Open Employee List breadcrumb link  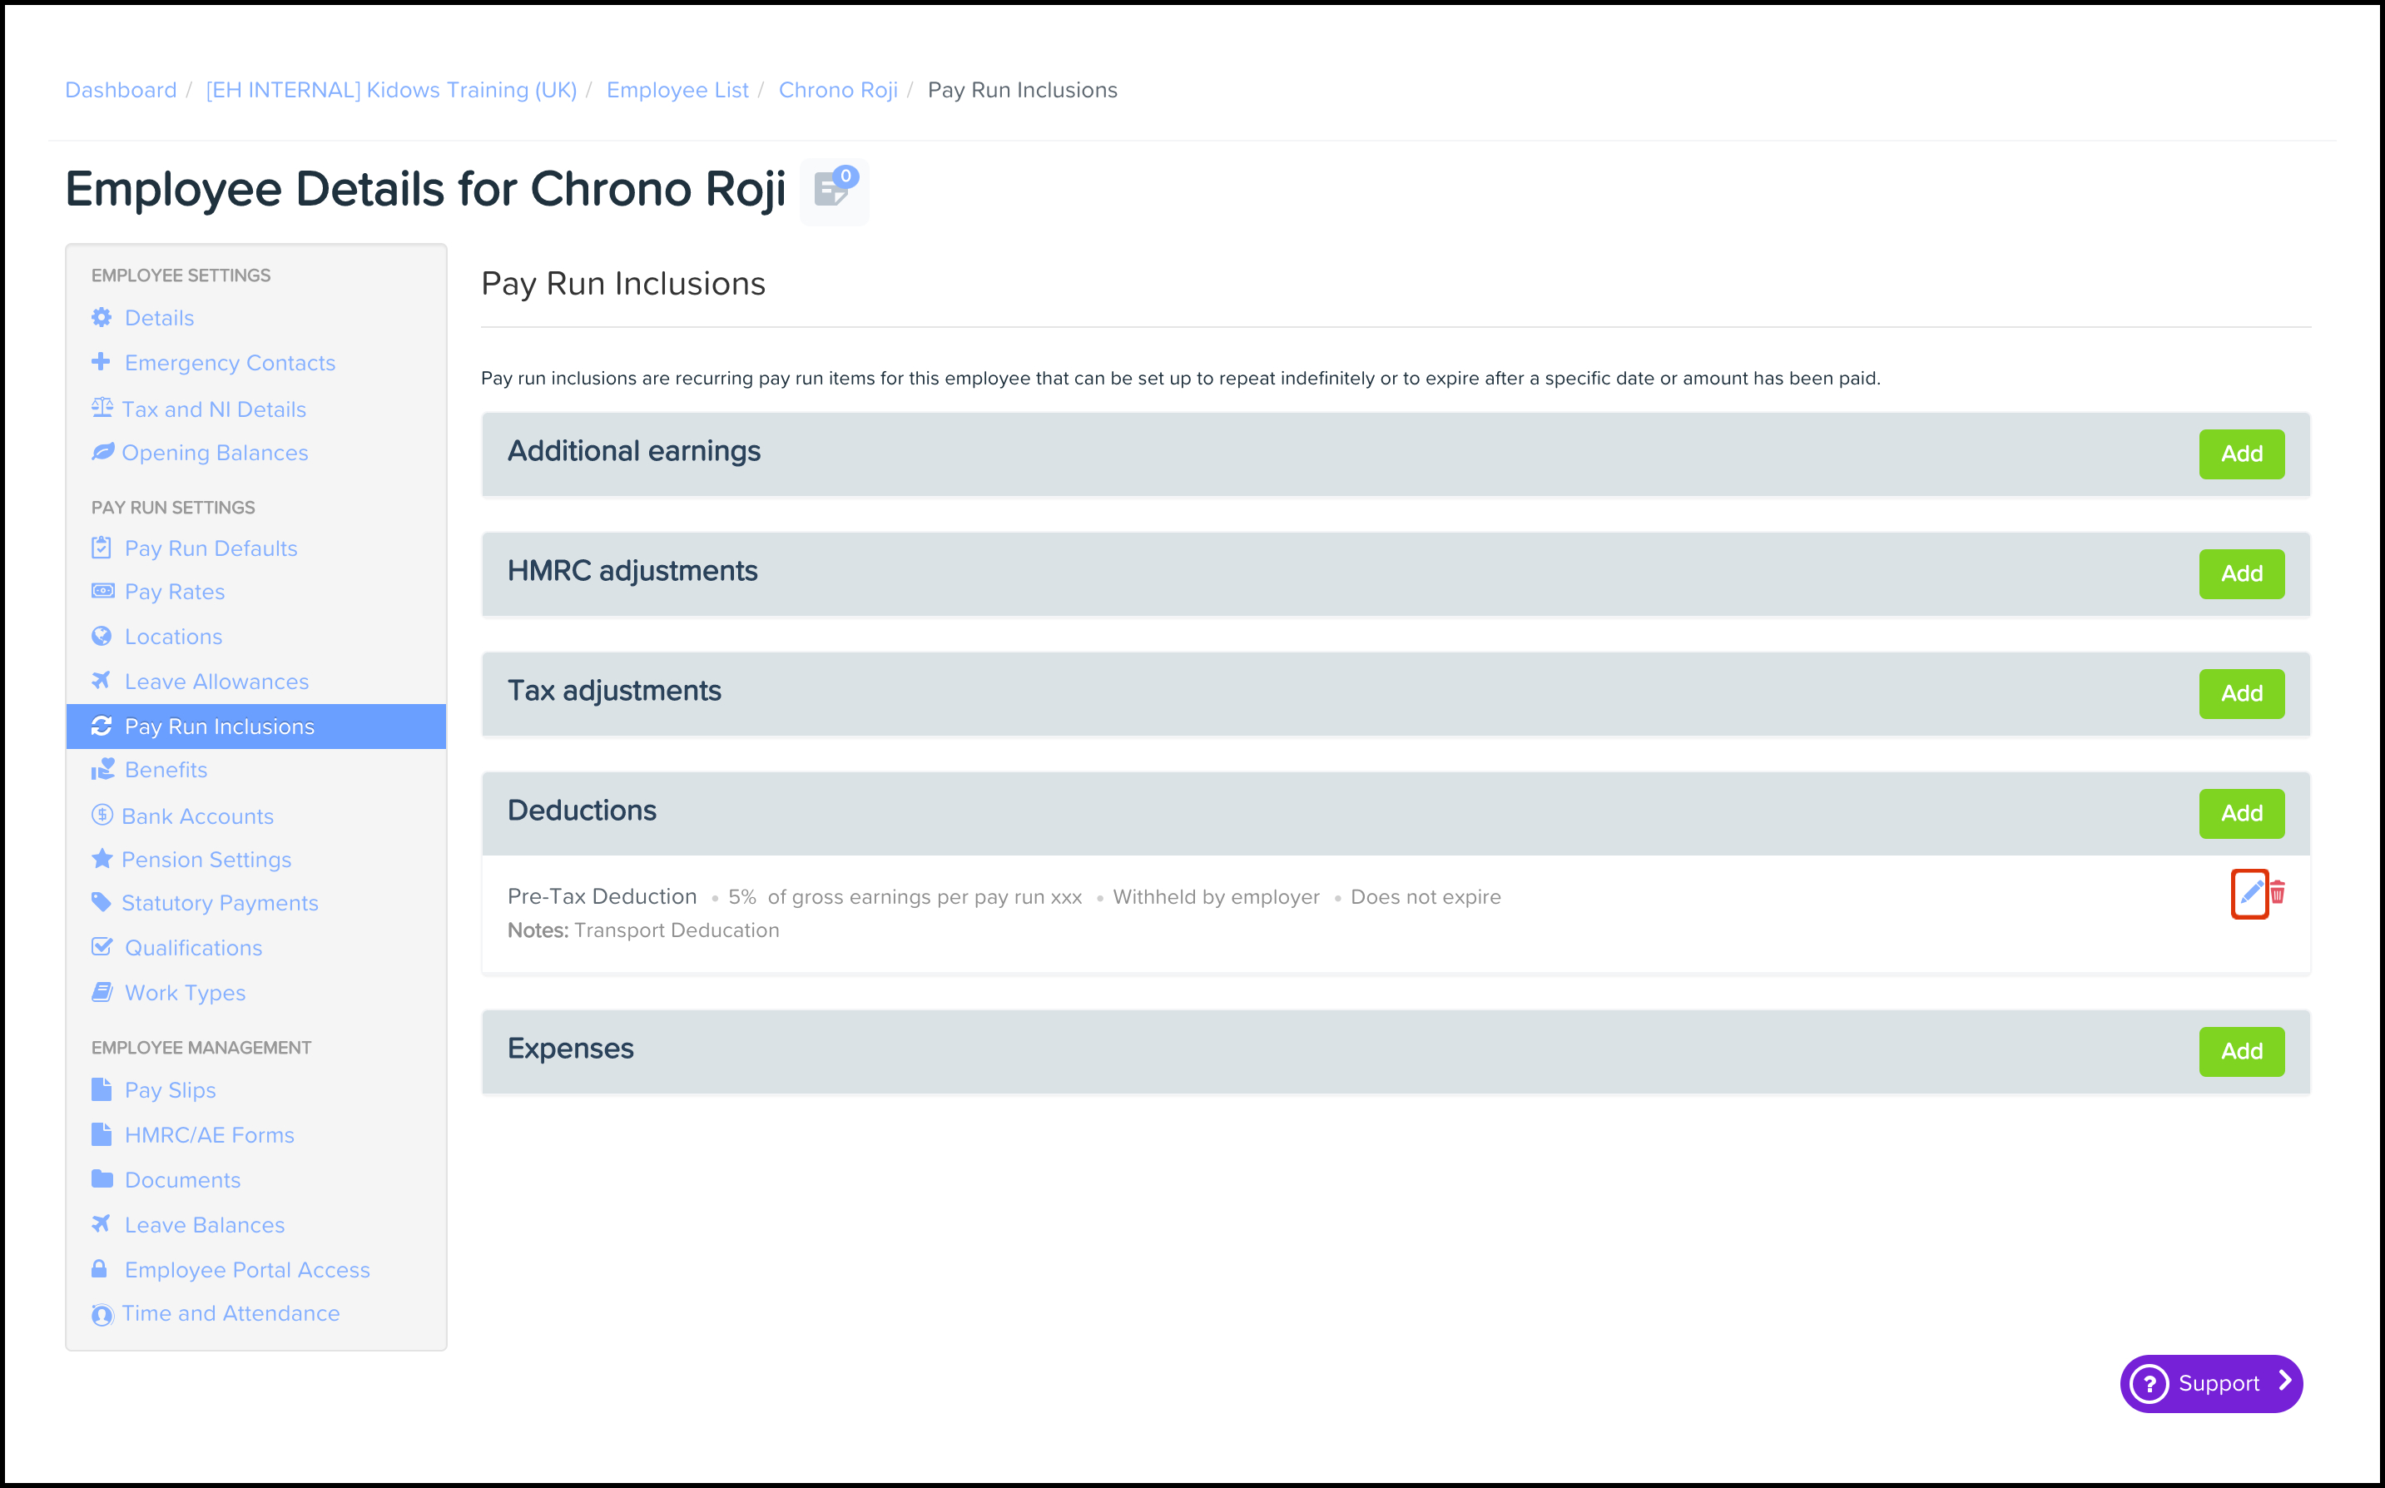(677, 91)
